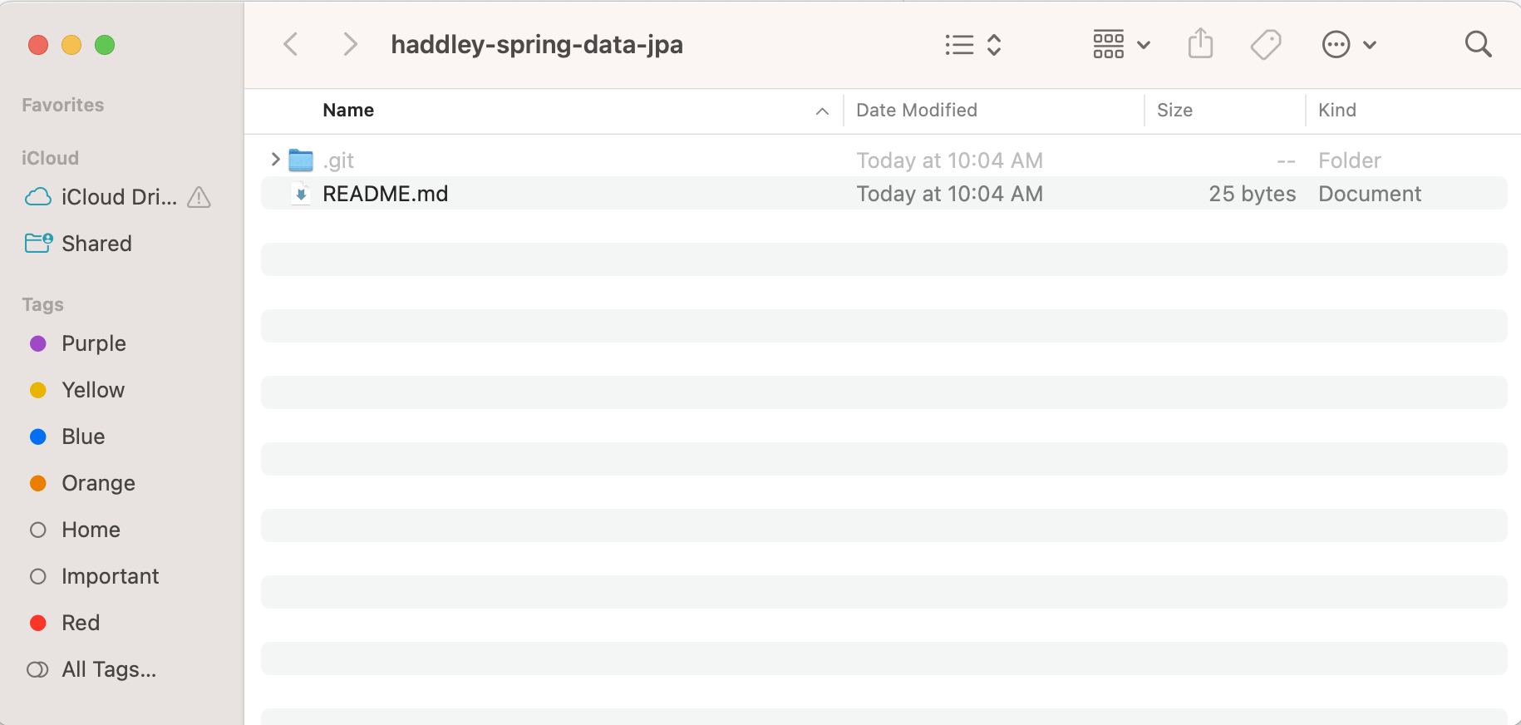Open the search magnifier
The width and height of the screenshot is (1521, 725).
point(1478,44)
